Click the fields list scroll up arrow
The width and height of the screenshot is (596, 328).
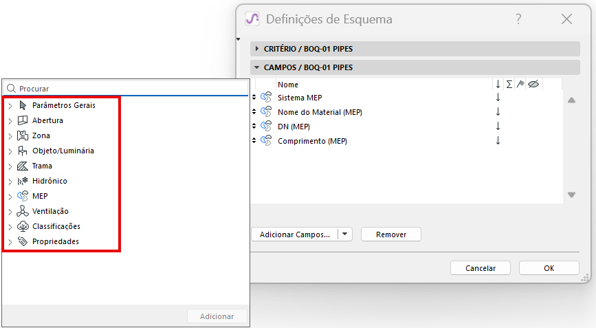point(571,100)
